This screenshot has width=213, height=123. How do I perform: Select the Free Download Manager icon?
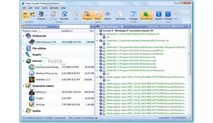click(32, 67)
